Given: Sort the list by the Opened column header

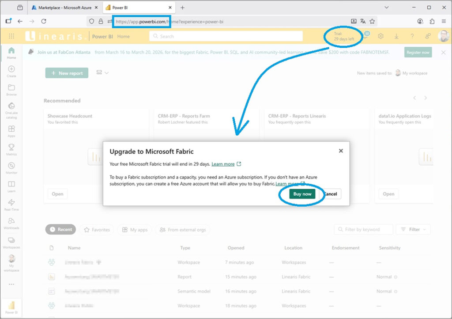Looking at the screenshot, I should (x=236, y=248).
